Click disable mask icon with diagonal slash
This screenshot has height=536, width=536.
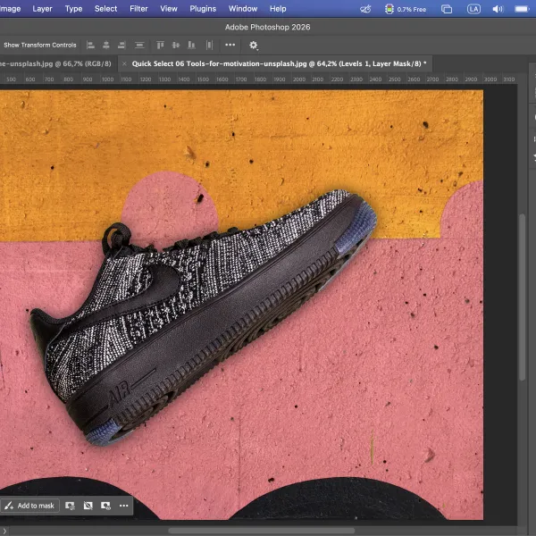point(88,506)
